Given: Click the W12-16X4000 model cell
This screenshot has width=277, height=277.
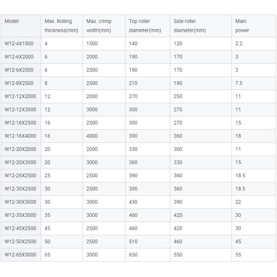Looking at the screenshot, I should [20, 136].
